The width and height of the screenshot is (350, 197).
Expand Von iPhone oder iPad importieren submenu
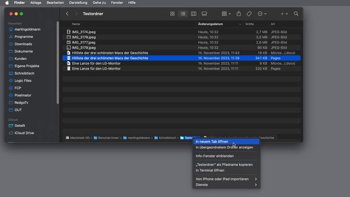(x=226, y=179)
